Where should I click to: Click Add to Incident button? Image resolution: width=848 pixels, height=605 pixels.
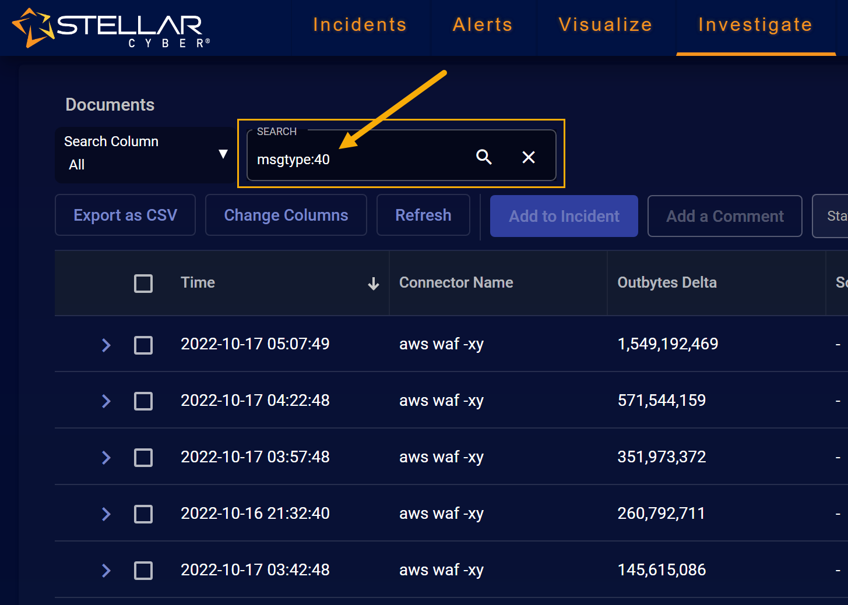[x=564, y=216]
